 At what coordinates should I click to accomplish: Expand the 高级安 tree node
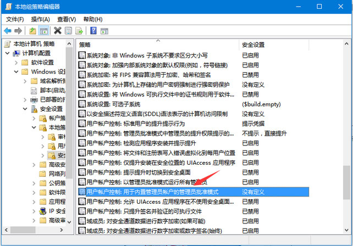(34, 165)
